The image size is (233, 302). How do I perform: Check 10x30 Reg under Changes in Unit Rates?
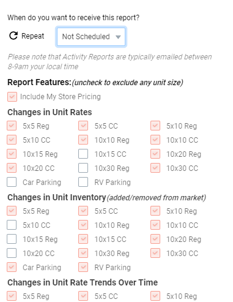tap(83, 168)
